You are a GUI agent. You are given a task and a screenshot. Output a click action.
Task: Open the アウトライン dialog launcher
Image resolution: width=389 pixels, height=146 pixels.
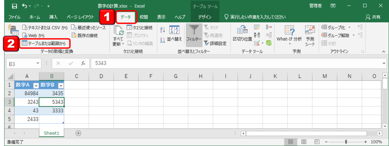point(362,52)
